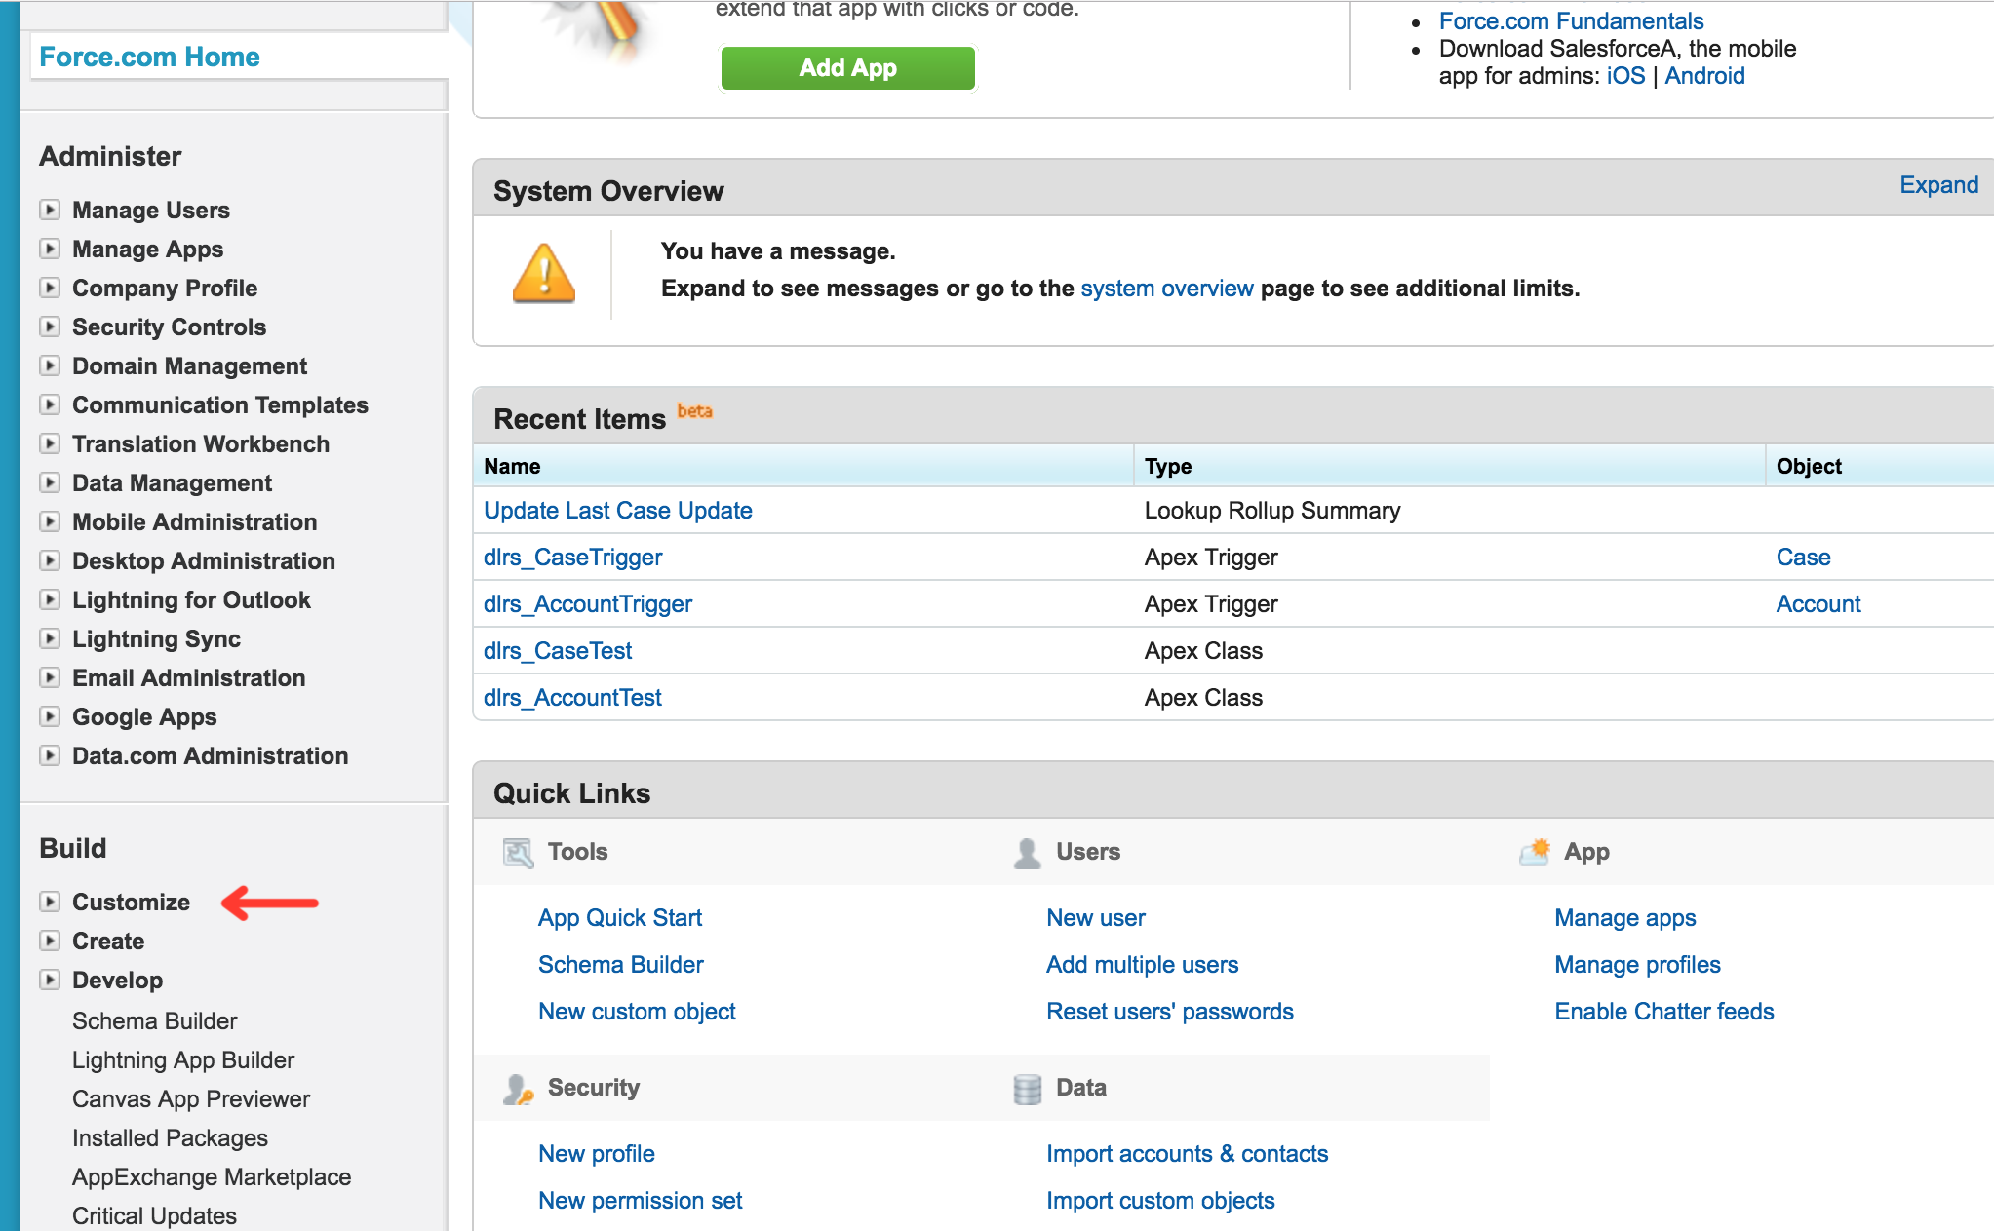Open Import custom objects link
The image size is (1994, 1231).
pos(1160,1201)
